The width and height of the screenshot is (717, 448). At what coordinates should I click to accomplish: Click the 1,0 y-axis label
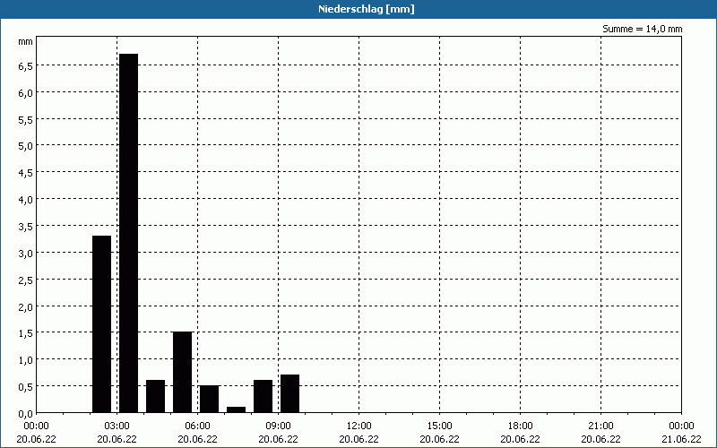click(26, 361)
